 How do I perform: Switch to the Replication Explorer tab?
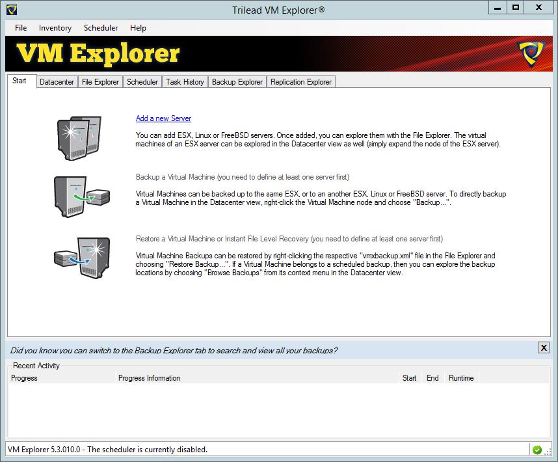[x=301, y=82]
